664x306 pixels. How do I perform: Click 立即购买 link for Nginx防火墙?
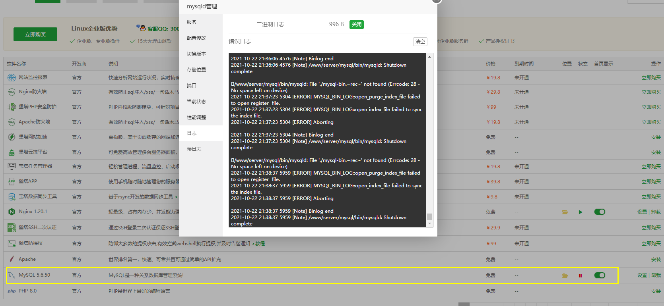tap(651, 92)
